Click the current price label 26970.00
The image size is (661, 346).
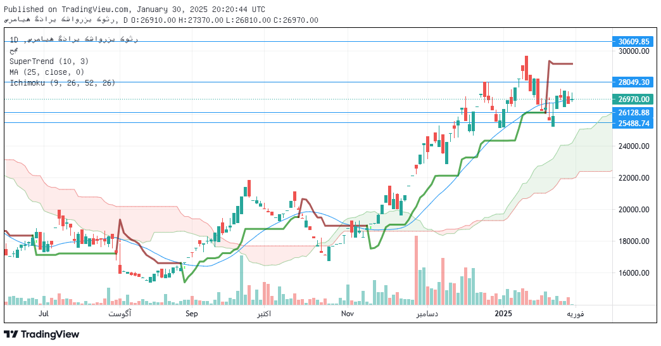633,99
